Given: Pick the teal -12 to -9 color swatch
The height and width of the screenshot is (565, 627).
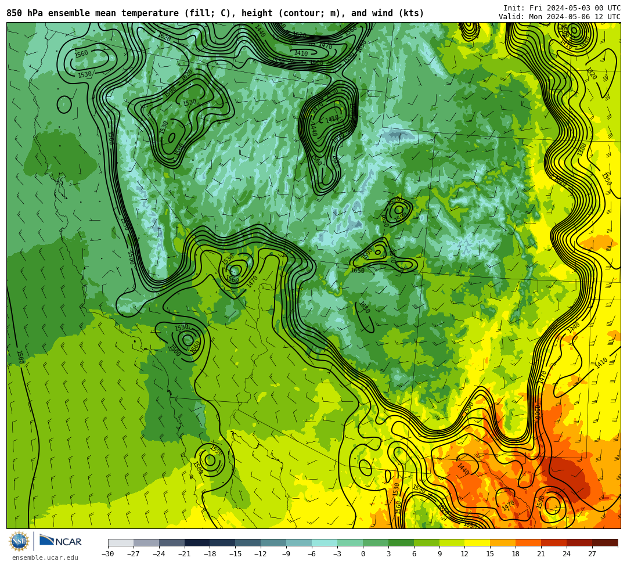Looking at the screenshot, I should click(x=274, y=542).
